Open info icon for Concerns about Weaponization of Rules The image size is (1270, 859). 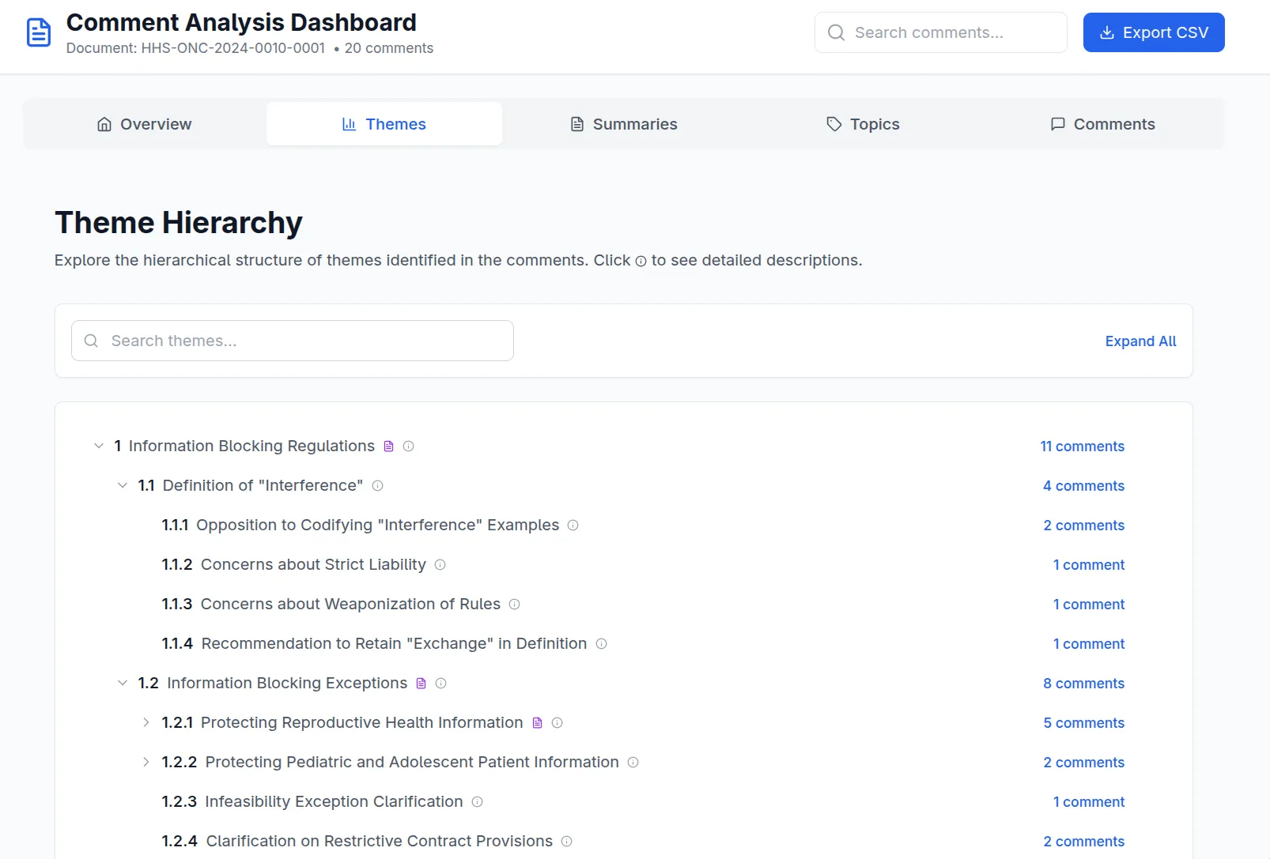click(x=515, y=605)
